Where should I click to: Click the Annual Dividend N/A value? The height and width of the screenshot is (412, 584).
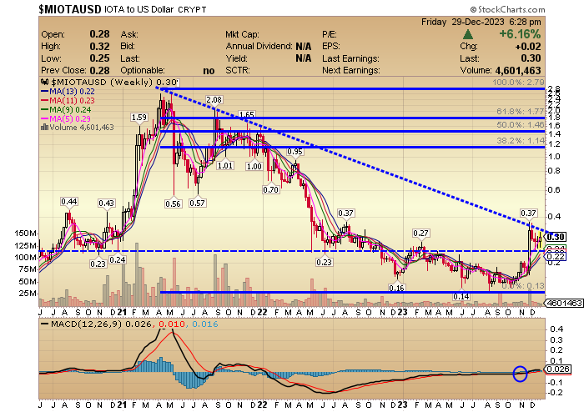pyautogui.click(x=303, y=47)
